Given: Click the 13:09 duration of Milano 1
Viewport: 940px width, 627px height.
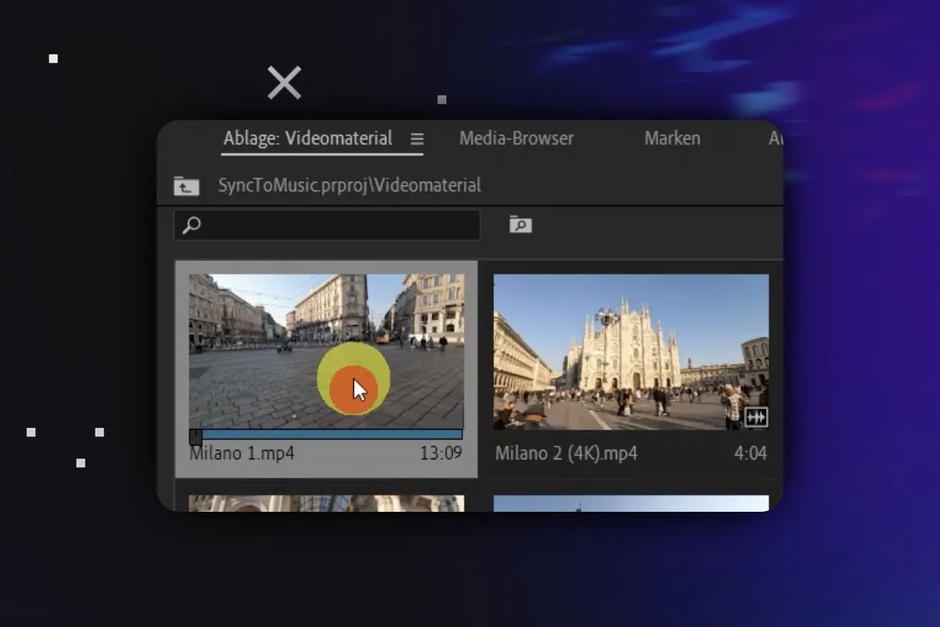Looking at the screenshot, I should (441, 453).
